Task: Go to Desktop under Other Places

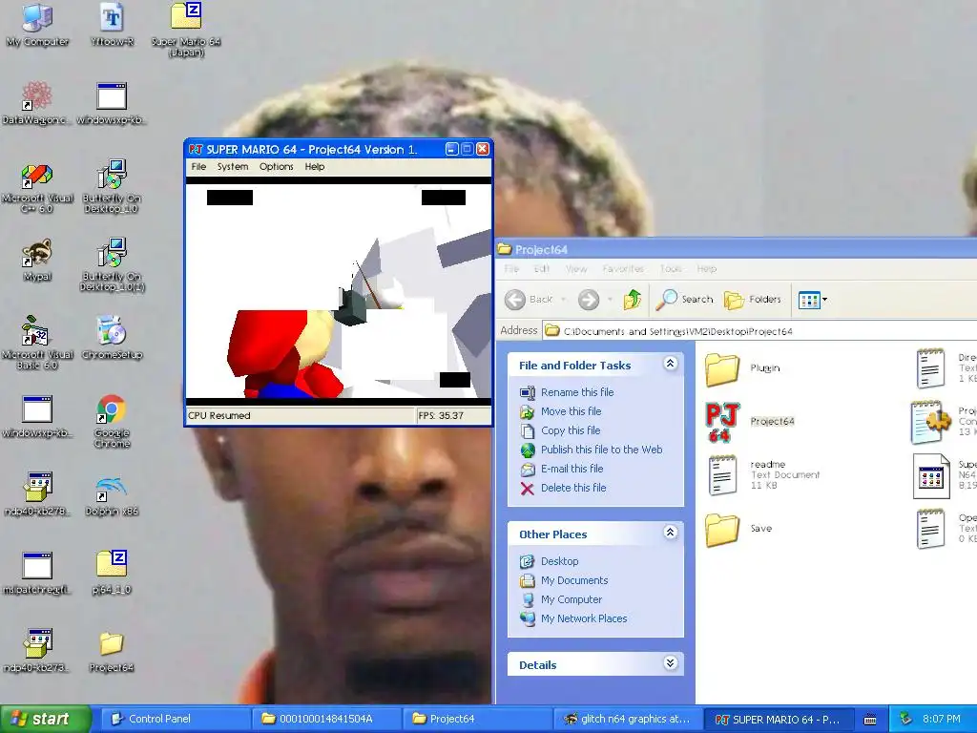Action: [559, 561]
